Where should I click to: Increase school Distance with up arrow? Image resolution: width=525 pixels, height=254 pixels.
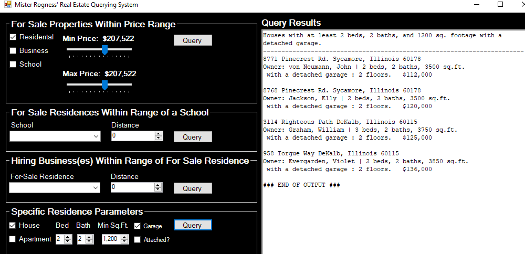tap(159, 134)
